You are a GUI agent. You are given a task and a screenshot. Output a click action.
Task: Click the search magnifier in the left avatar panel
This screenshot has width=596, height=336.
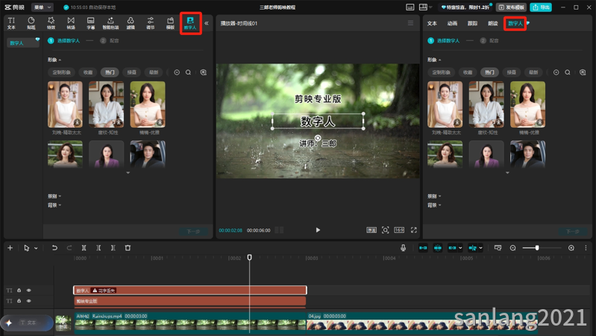click(x=188, y=72)
